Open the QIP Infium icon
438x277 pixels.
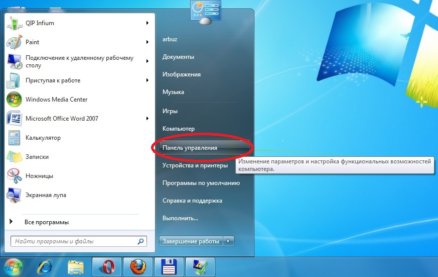(x=14, y=23)
